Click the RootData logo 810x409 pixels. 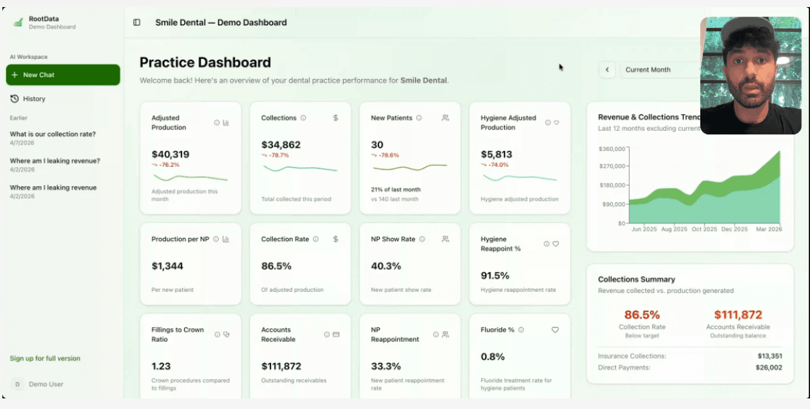pyautogui.click(x=18, y=21)
